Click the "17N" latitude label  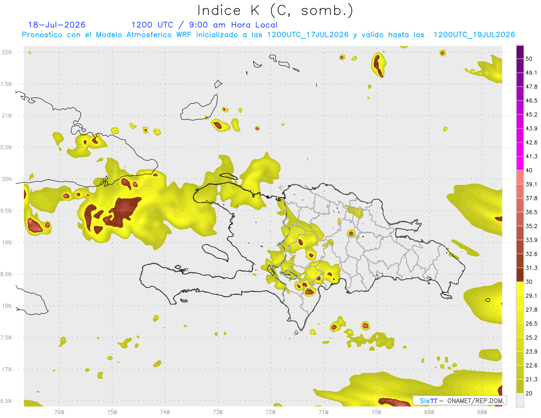[7, 370]
